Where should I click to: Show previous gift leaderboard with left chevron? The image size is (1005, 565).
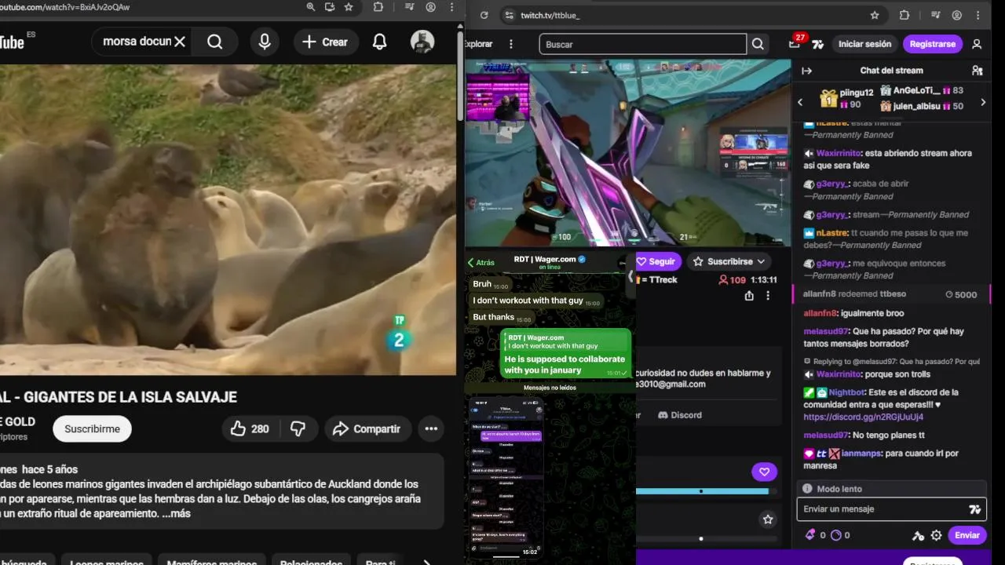[800, 102]
